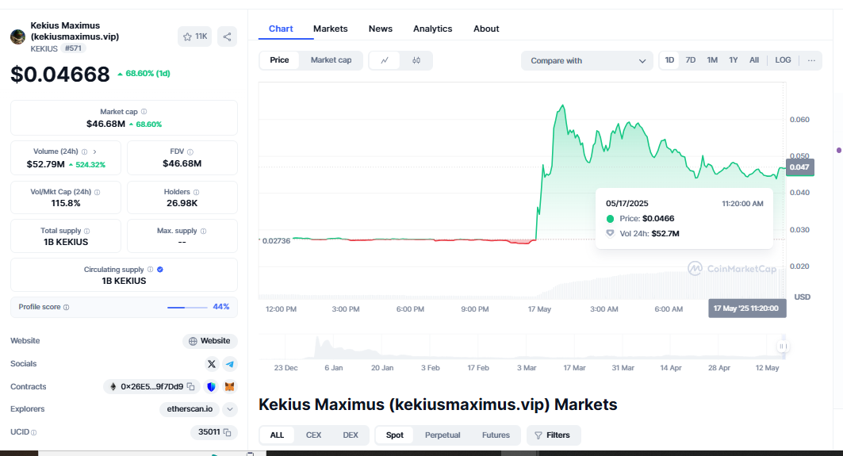The height and width of the screenshot is (456, 843).
Task: Show FDV info icon
Action: pos(190,152)
